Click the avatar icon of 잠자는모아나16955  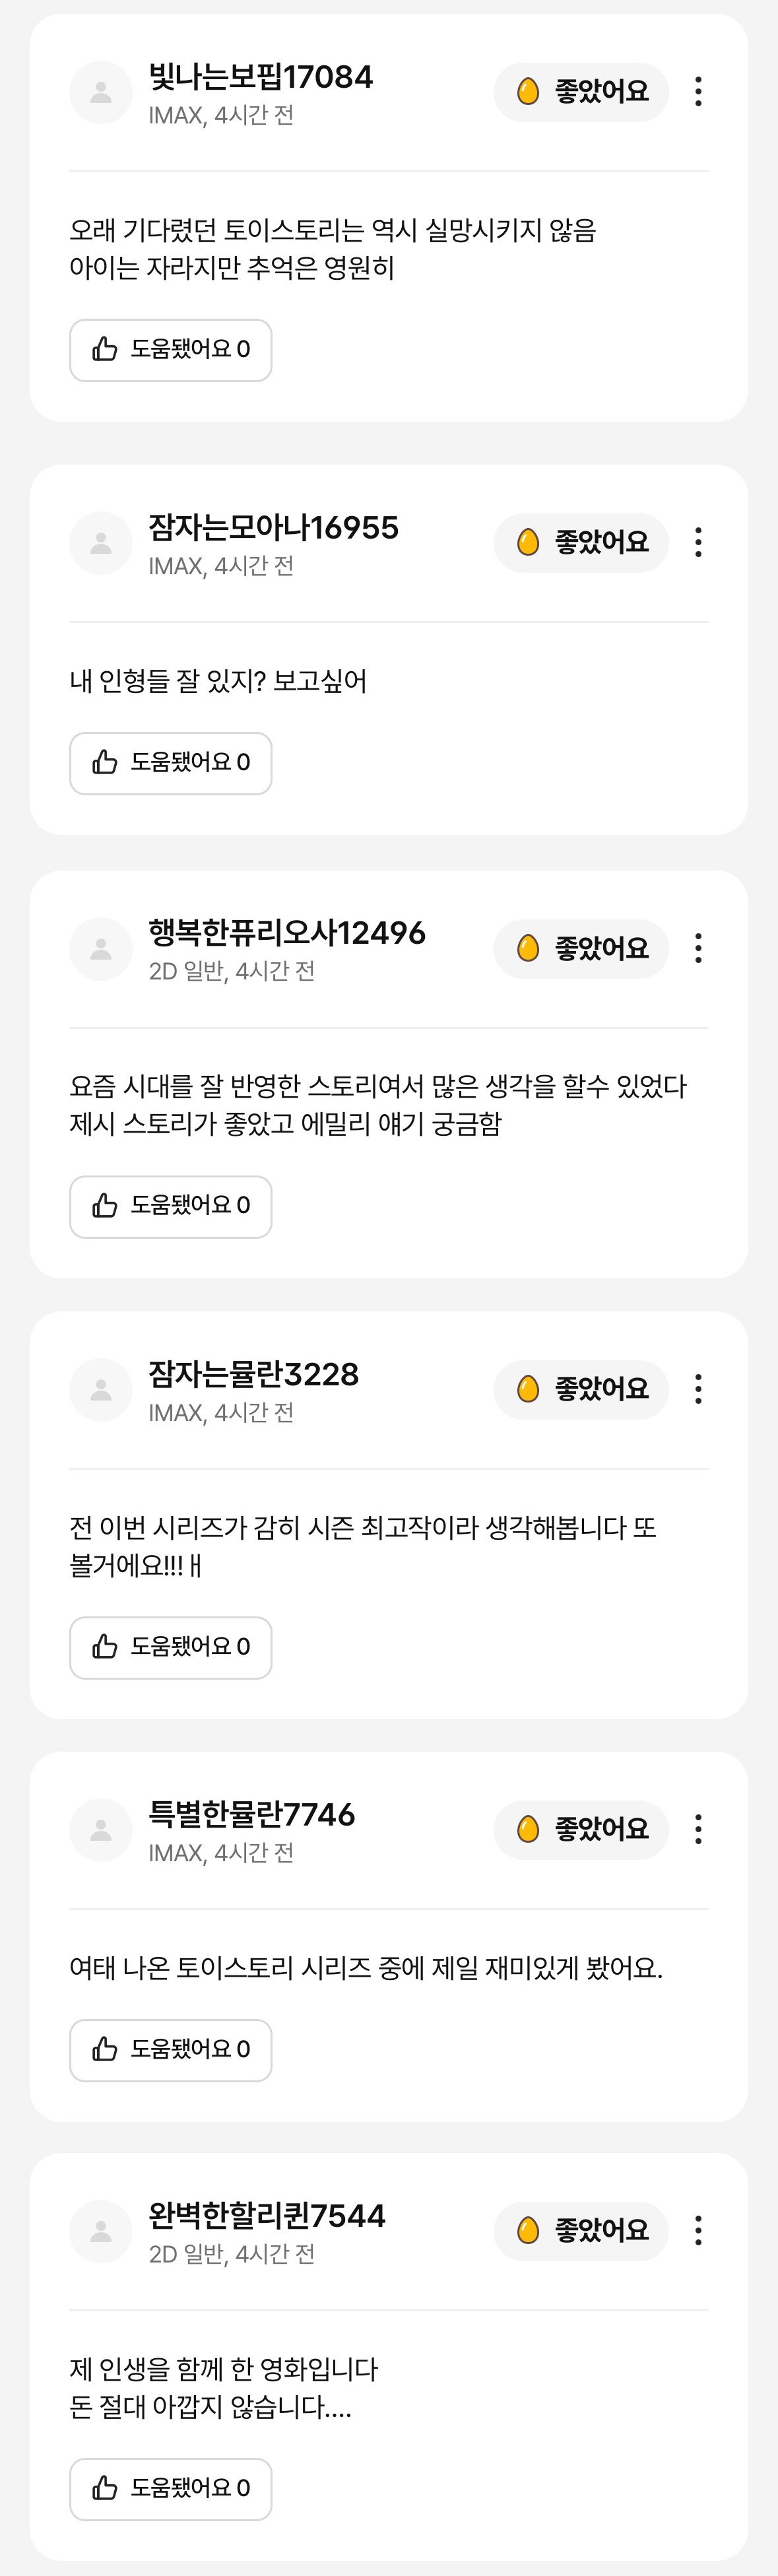[101, 543]
